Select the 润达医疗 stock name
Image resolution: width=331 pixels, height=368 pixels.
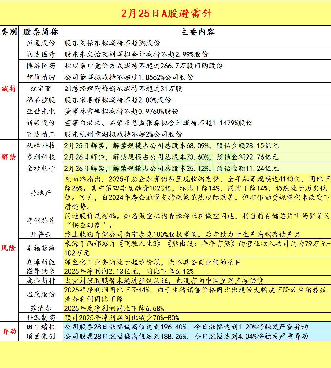click(41, 54)
